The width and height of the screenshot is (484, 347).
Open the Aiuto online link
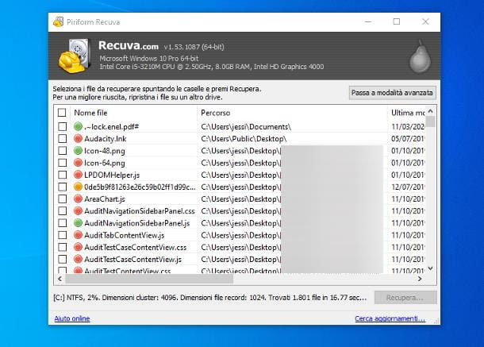pyautogui.click(x=72, y=318)
